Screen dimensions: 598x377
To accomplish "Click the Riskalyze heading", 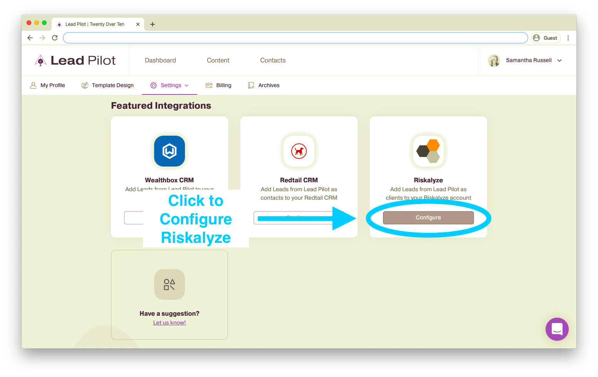I will tap(428, 180).
